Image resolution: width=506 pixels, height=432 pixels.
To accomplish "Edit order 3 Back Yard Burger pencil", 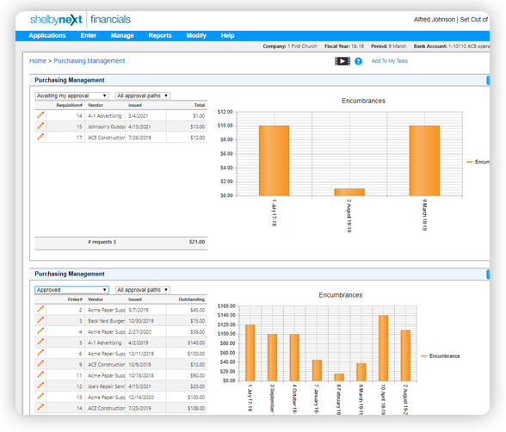I will tap(40, 320).
